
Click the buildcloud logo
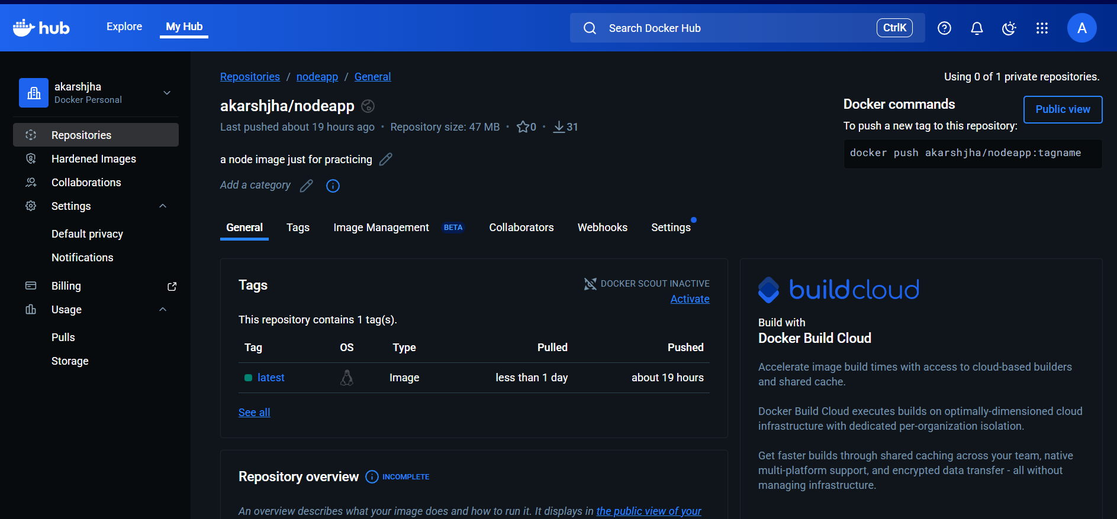pos(839,290)
